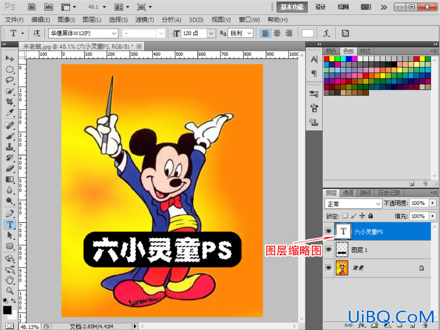The image size is (440, 330).
Task: Select the Crop tool
Action: point(10,102)
